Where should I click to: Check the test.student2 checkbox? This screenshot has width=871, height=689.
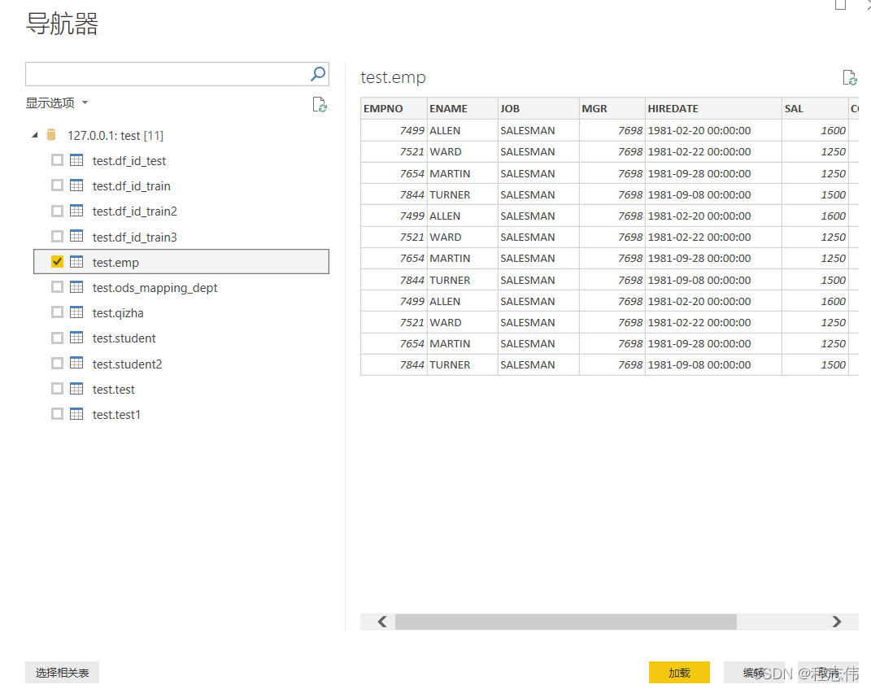pyautogui.click(x=57, y=364)
